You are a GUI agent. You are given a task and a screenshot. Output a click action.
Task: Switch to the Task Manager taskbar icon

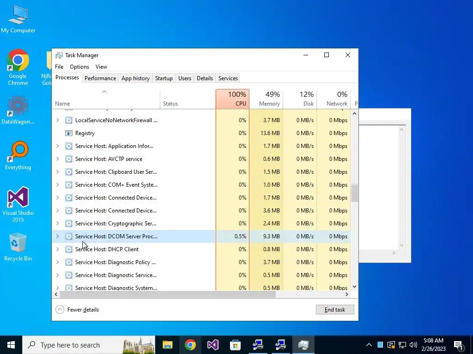[x=303, y=345]
